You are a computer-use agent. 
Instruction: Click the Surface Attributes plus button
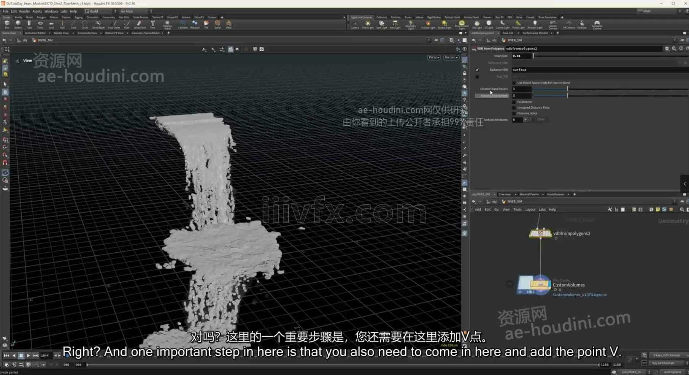click(526, 120)
